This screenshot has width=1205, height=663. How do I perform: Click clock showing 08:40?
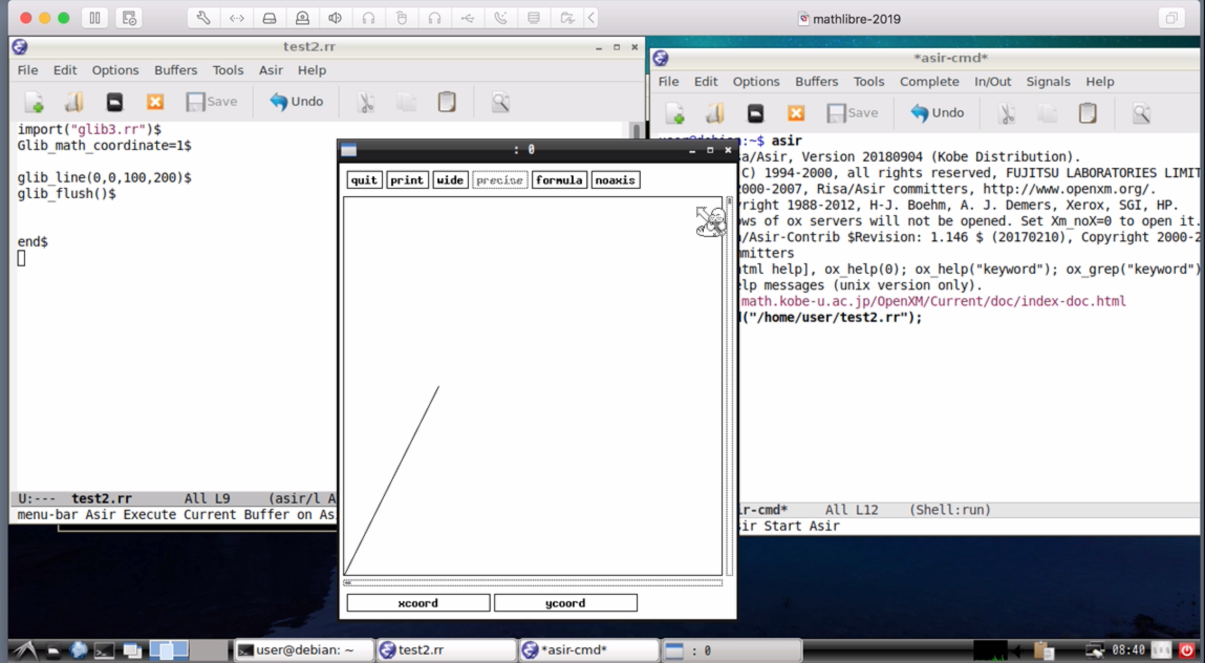[1128, 650]
